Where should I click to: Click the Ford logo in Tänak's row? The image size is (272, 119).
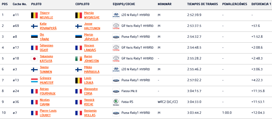116,37
